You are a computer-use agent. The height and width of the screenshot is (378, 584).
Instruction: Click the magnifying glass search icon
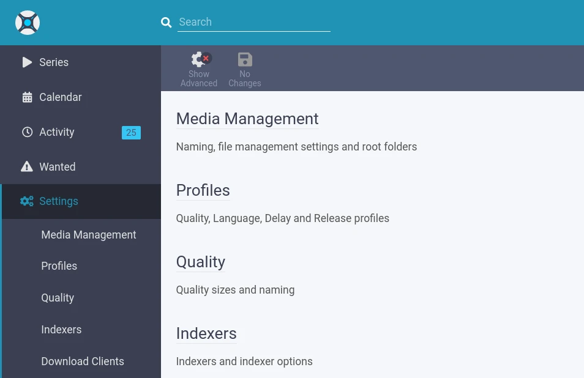[x=166, y=23]
